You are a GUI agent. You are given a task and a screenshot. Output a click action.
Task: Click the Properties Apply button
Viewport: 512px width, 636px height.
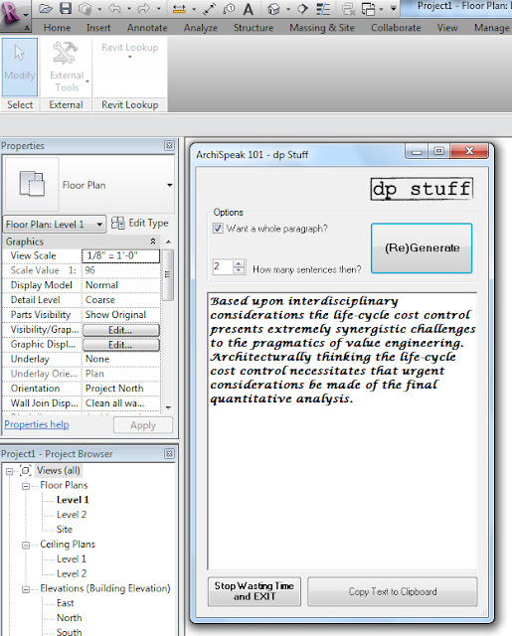click(143, 425)
